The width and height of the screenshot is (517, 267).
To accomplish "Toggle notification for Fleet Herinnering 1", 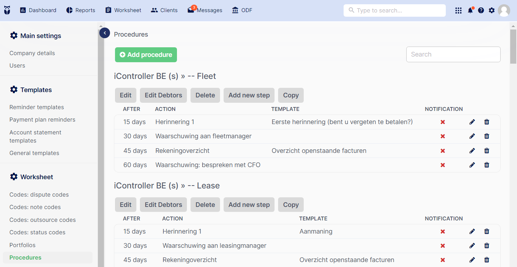I will [443, 122].
